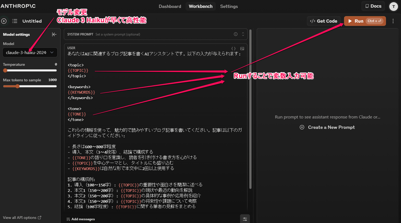This screenshot has height=223, width=401.
Task: Switch to the Workbench tab
Action: point(200,6)
